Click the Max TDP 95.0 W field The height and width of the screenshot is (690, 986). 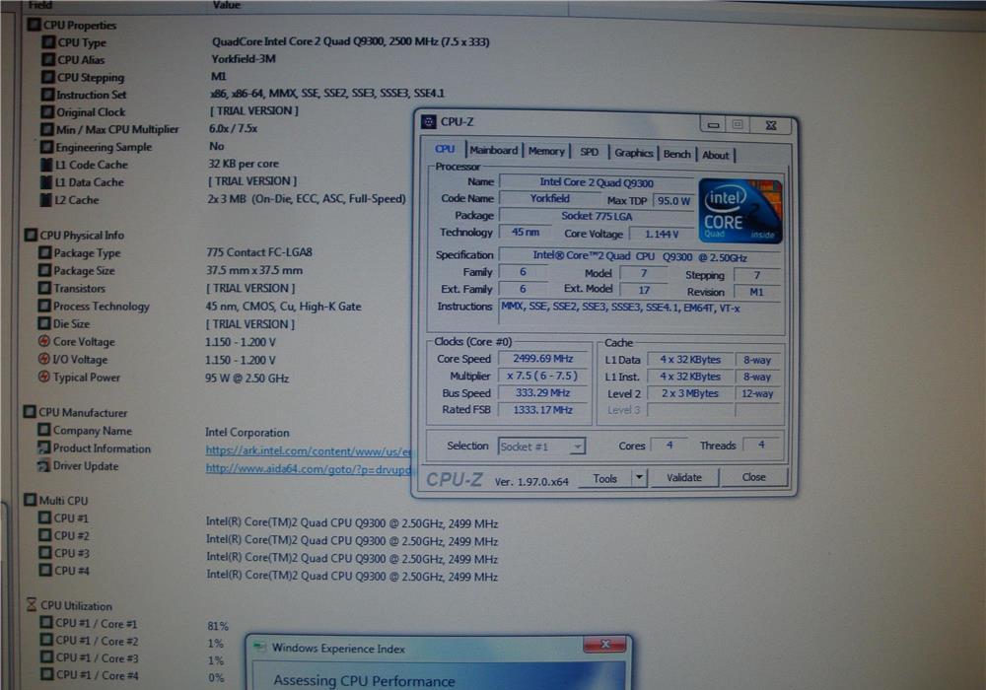click(x=673, y=201)
